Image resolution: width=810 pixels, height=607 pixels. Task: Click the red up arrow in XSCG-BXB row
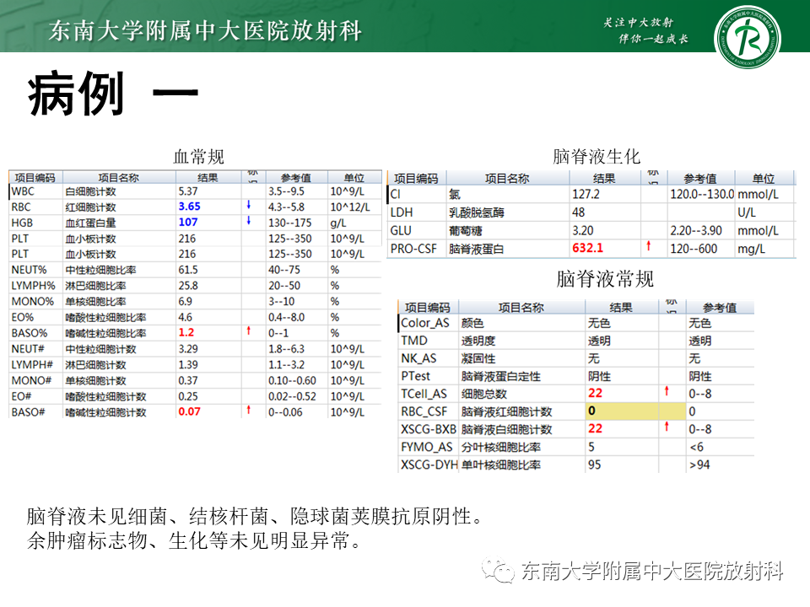[x=667, y=427]
